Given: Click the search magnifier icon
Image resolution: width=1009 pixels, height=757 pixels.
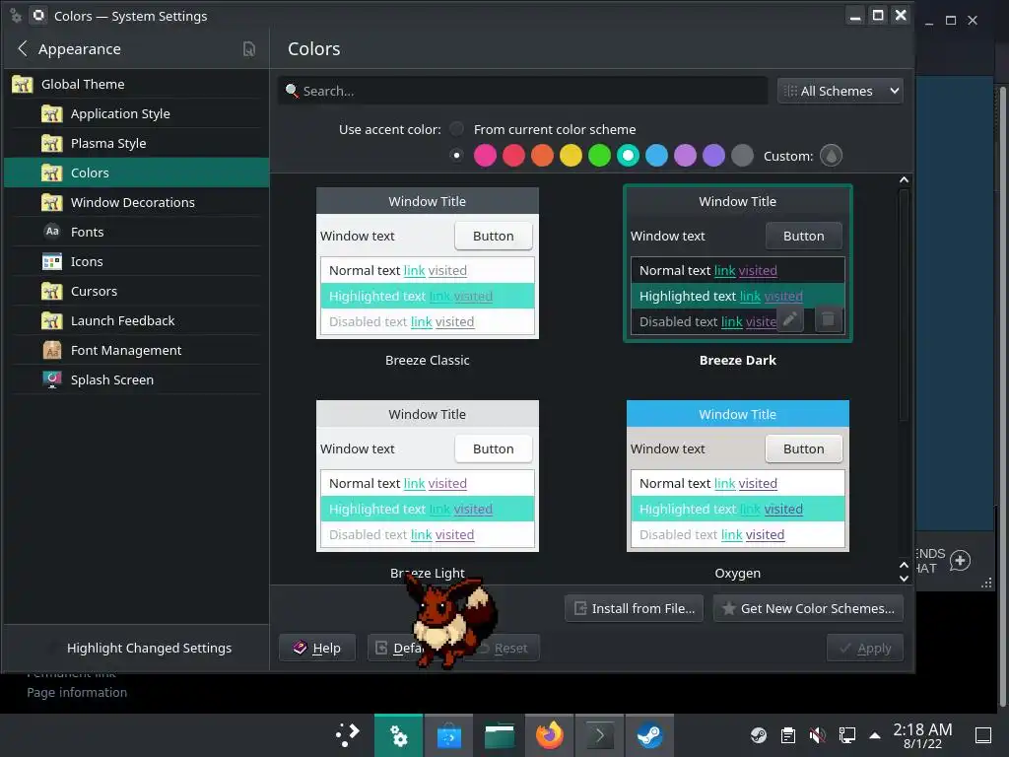Looking at the screenshot, I should (292, 91).
